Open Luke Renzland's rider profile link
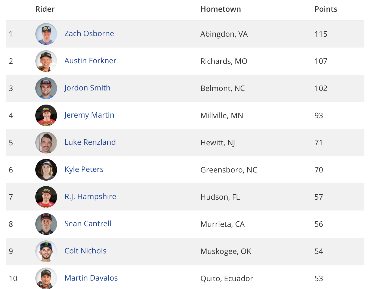Viewport: 372px width, 289px height. tap(90, 142)
